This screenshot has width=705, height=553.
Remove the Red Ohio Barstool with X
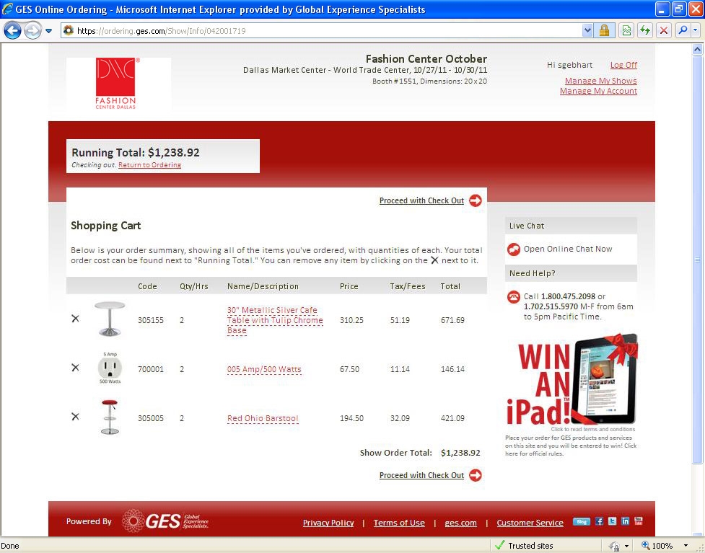tap(75, 417)
